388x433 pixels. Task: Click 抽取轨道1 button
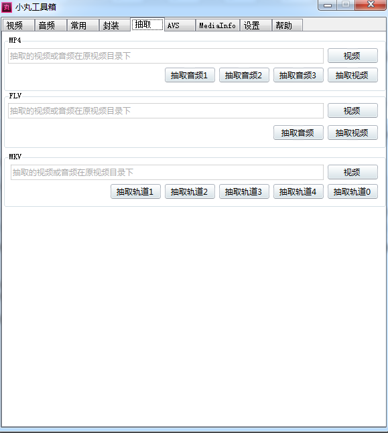135,191
